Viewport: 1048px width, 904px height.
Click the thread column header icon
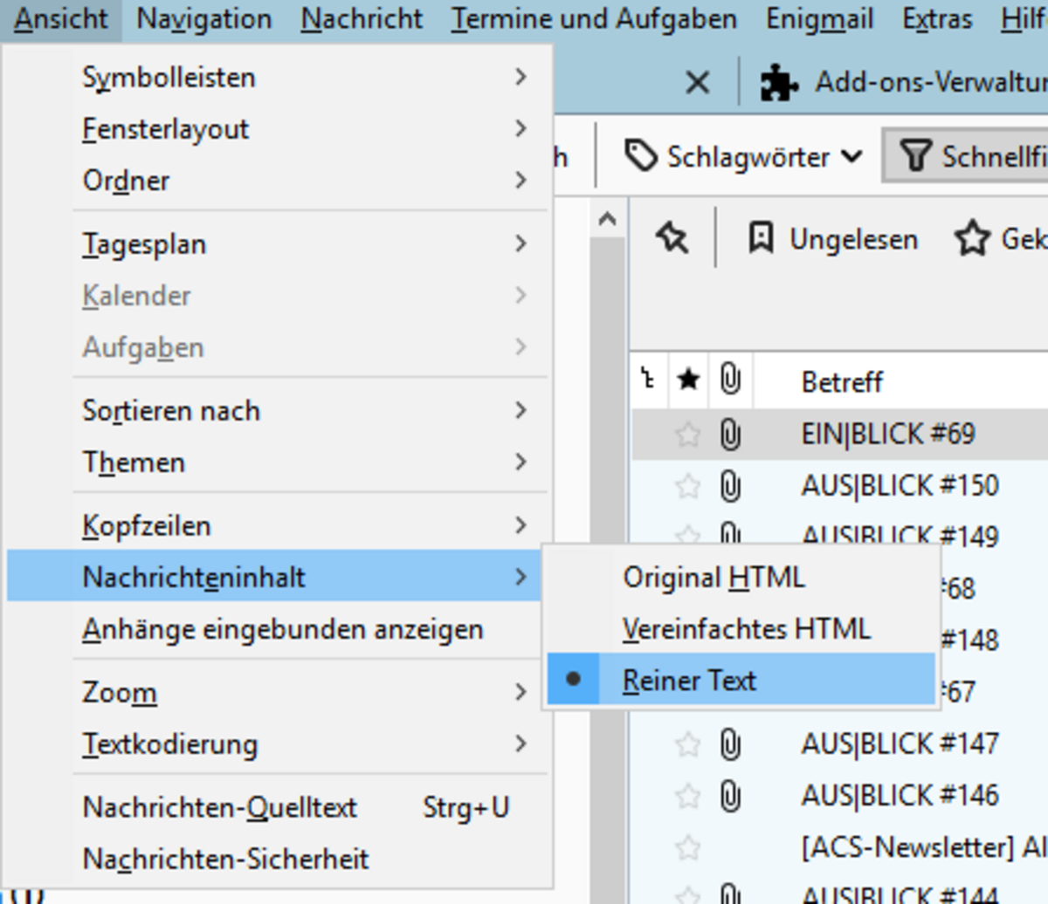click(648, 380)
